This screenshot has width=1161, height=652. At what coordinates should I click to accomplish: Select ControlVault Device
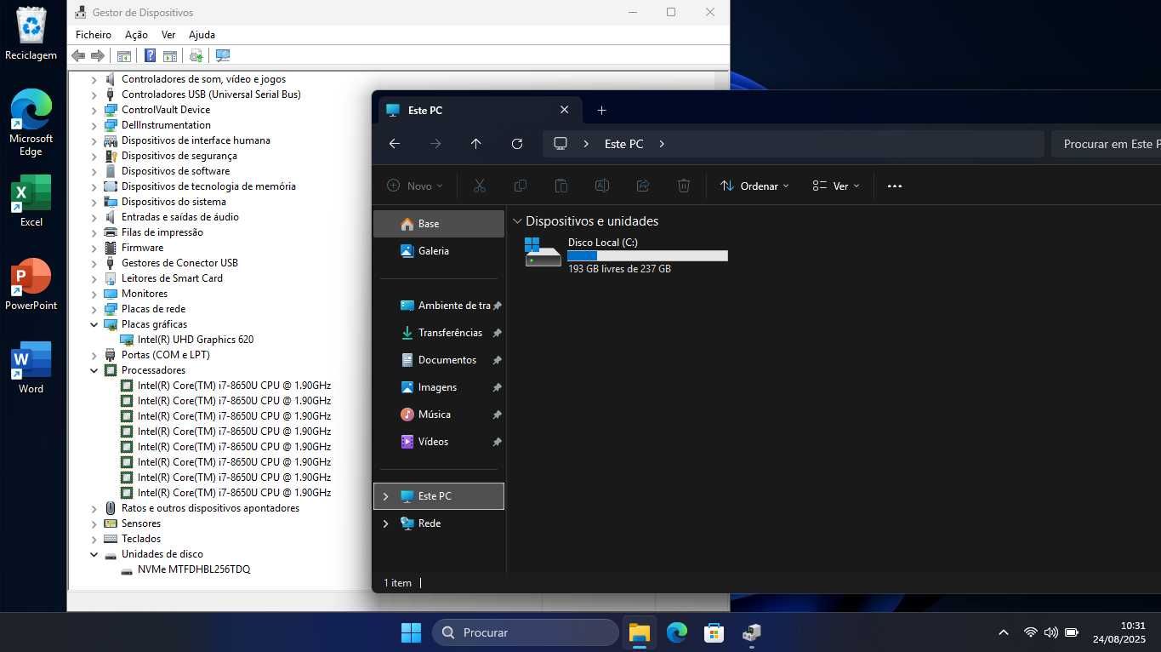point(166,110)
